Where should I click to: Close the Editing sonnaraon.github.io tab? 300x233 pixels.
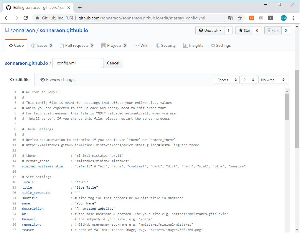(69, 8)
